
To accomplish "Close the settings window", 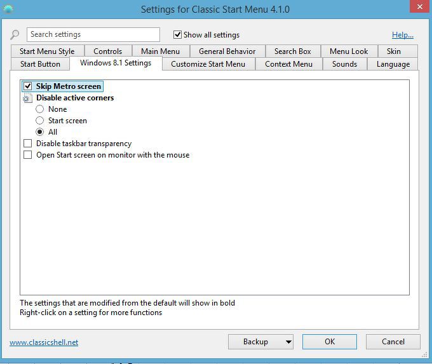I will tap(419, 6).
